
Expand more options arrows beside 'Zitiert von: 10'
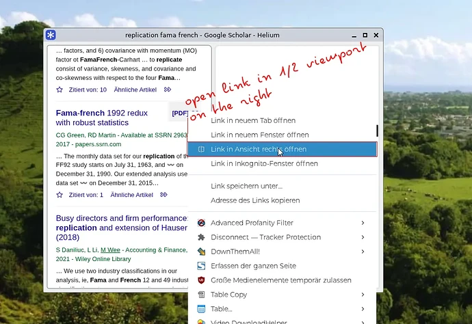[x=168, y=90]
